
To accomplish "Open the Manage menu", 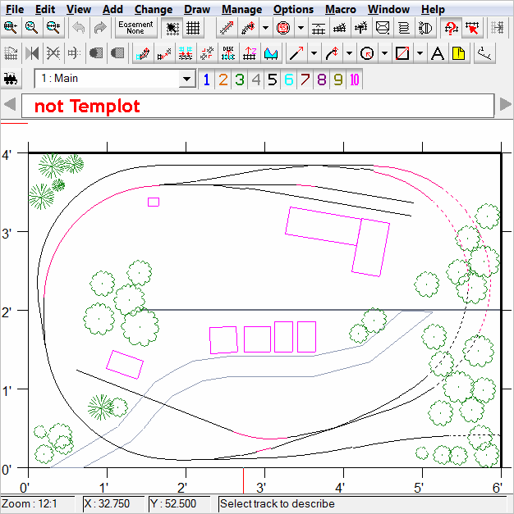I will pos(241,9).
